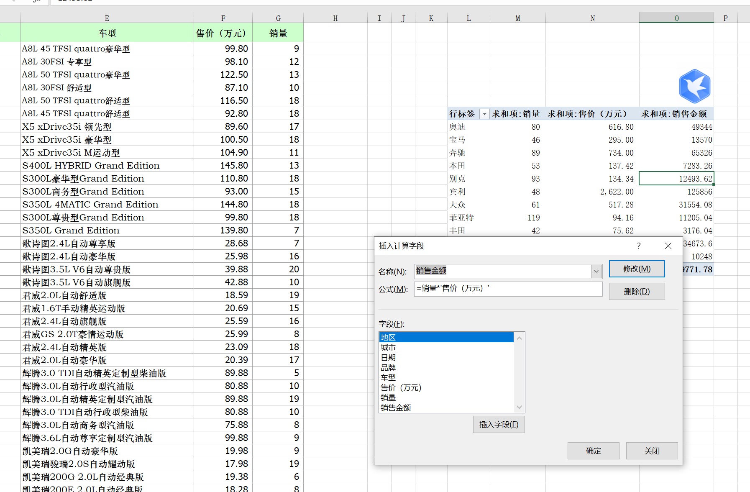Click the 关闭 button

652,451
